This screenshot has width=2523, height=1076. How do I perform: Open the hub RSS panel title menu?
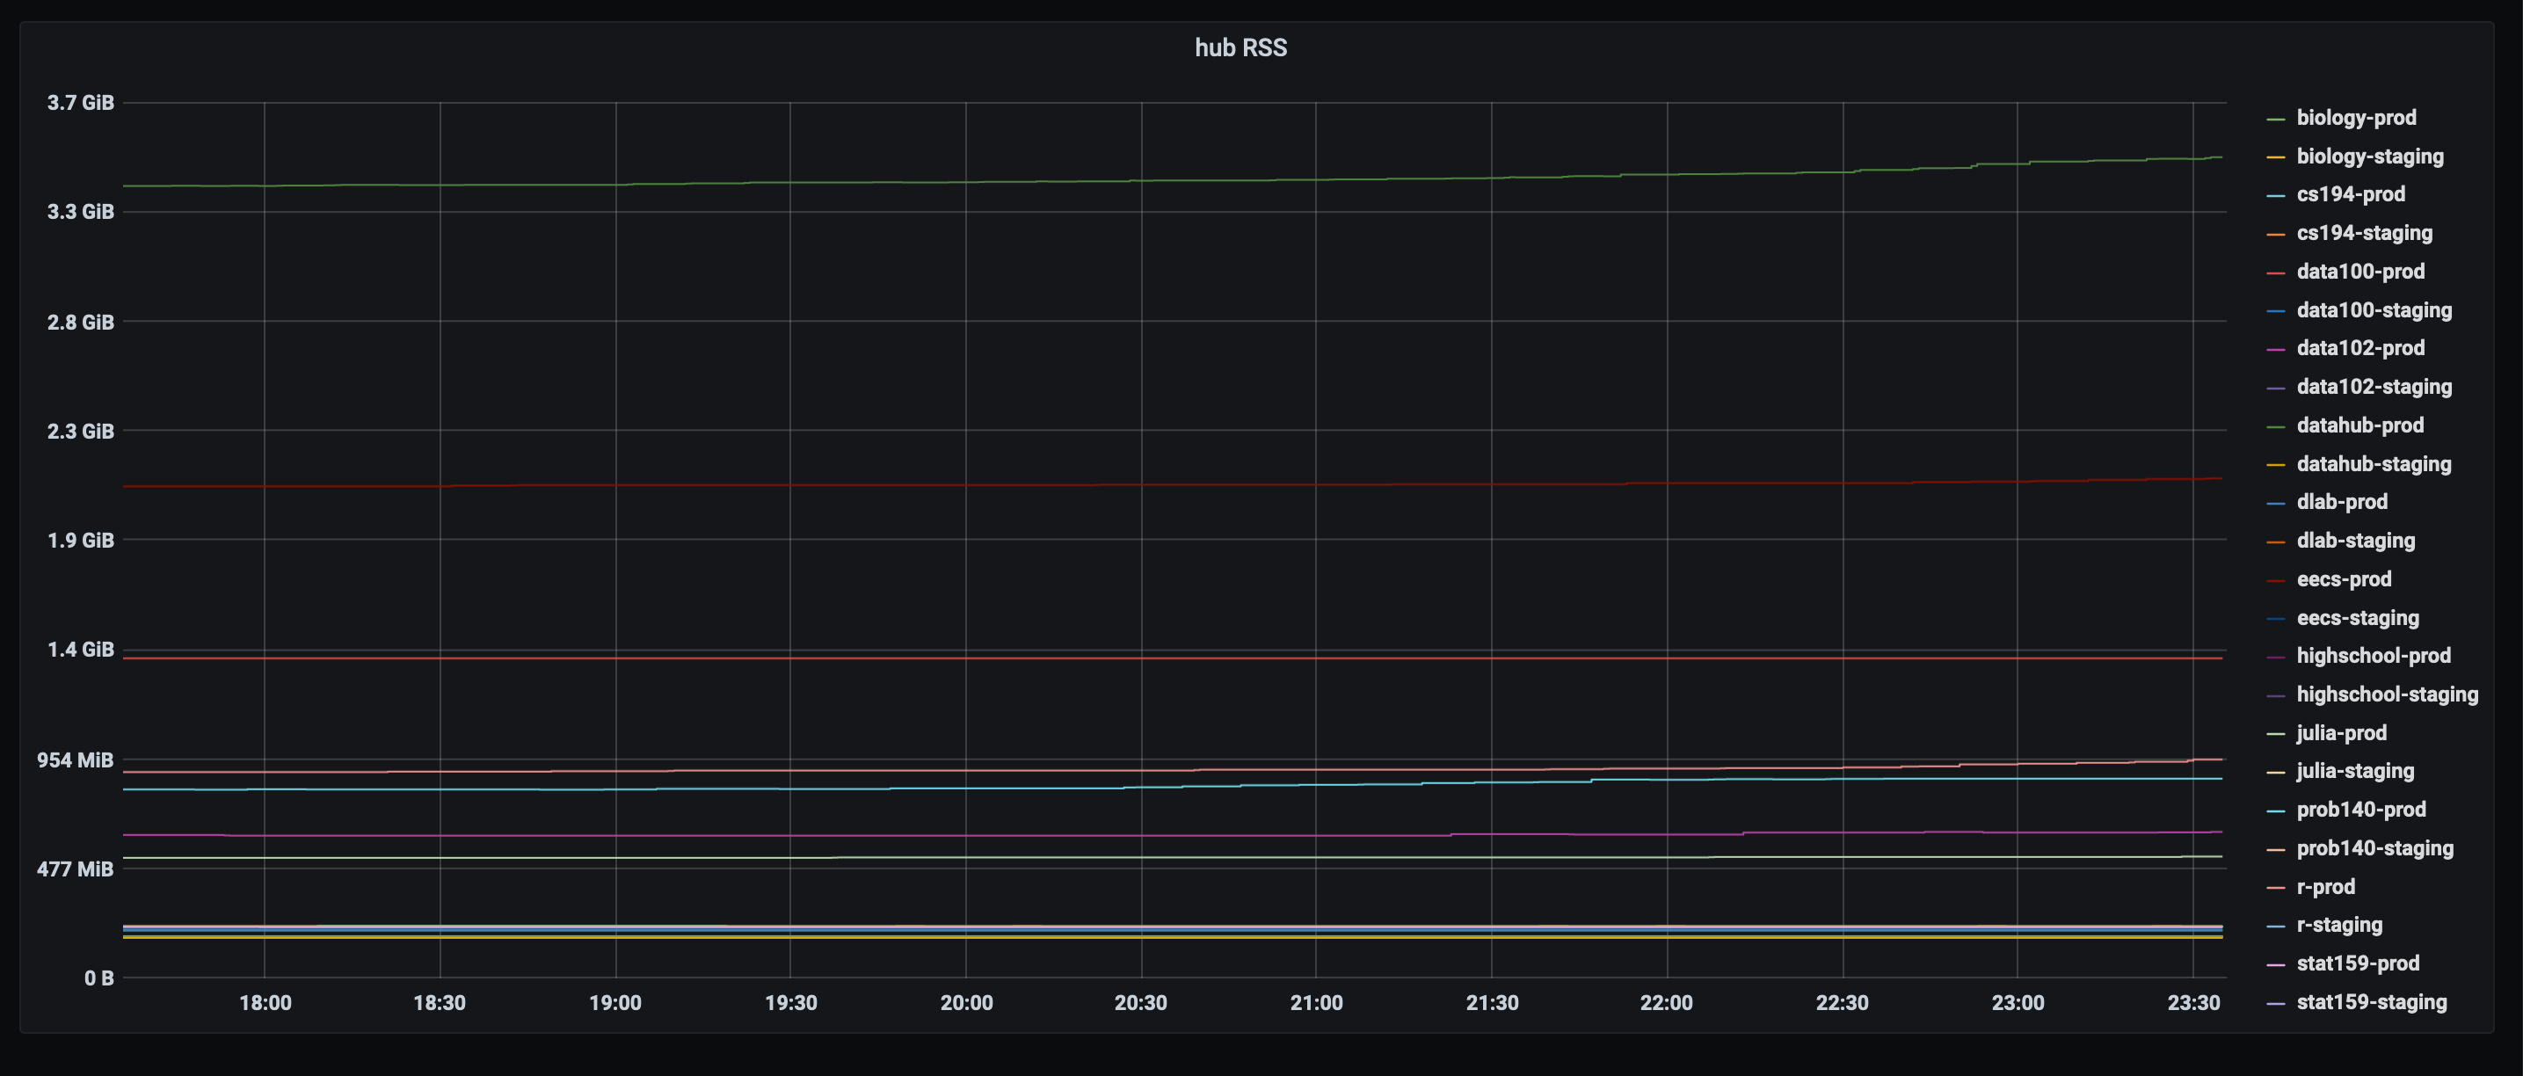click(x=1241, y=47)
